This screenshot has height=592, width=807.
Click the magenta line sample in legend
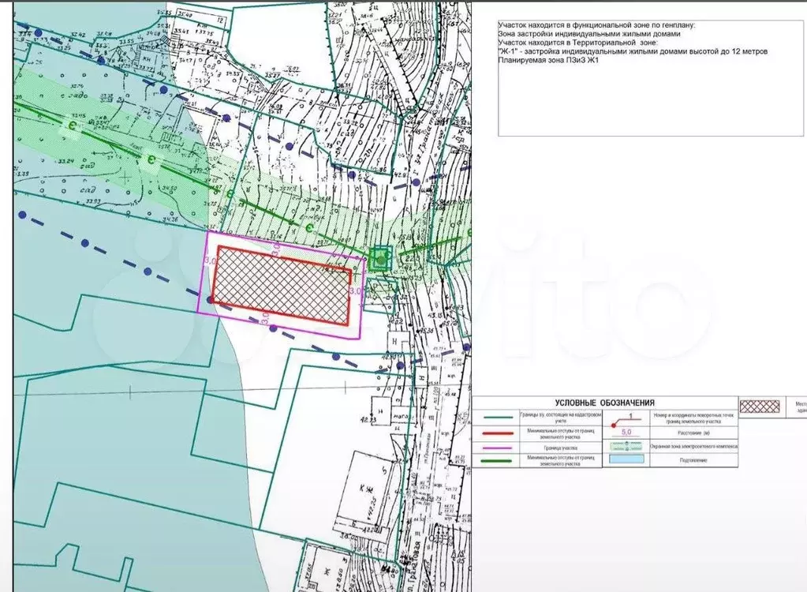pos(495,448)
